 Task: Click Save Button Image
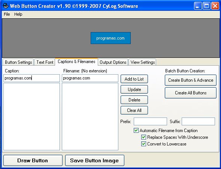point(95,160)
